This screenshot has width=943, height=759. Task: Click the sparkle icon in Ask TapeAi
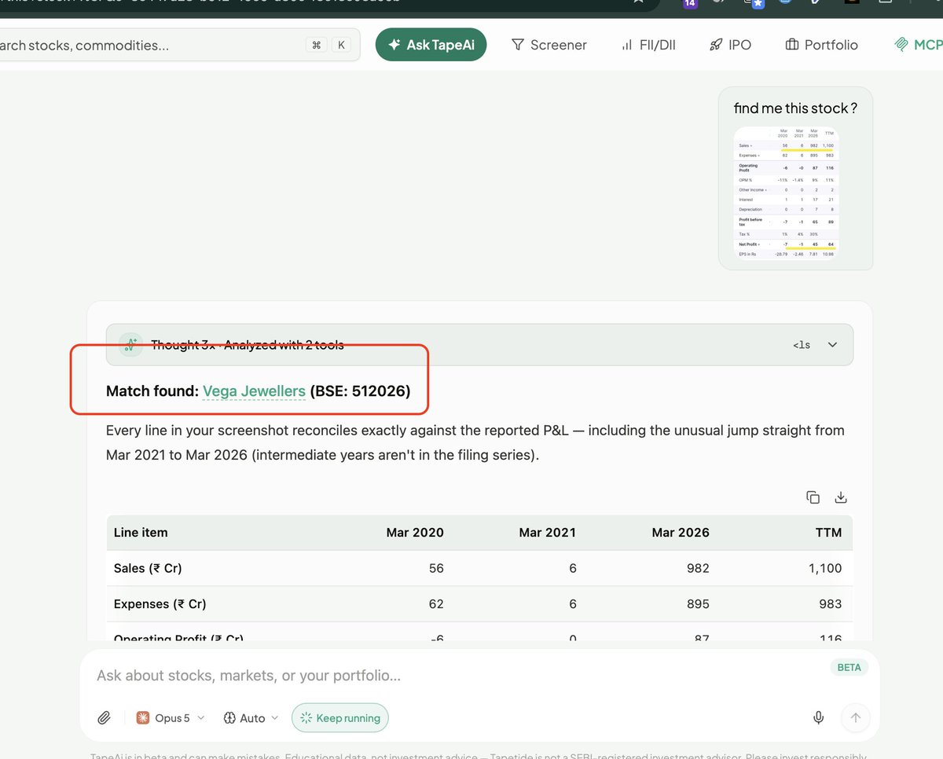[x=394, y=45]
